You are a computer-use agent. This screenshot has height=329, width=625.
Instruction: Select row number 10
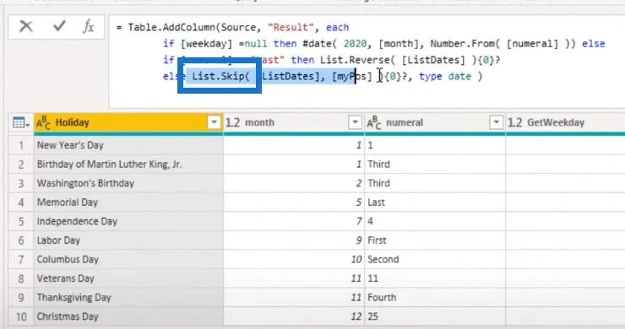point(21,316)
